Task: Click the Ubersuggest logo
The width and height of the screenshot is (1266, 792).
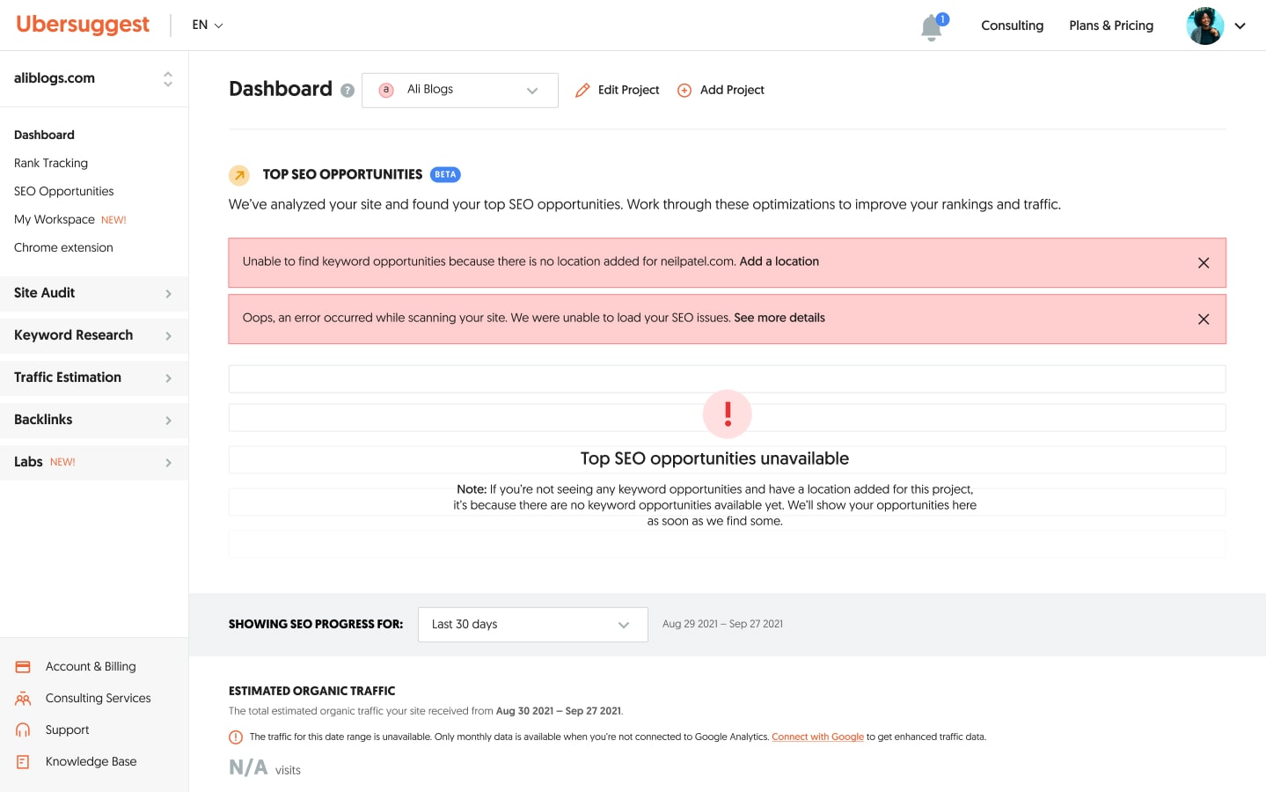Action: pos(83,25)
